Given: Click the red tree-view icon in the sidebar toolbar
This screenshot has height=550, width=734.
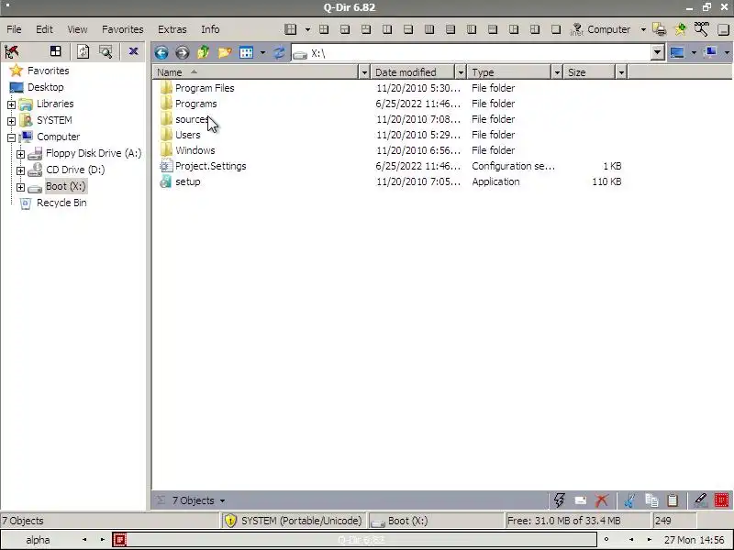Looking at the screenshot, I should [x=12, y=51].
